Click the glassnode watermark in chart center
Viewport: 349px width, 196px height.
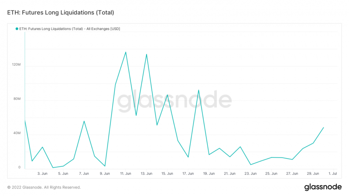[x=174, y=101]
